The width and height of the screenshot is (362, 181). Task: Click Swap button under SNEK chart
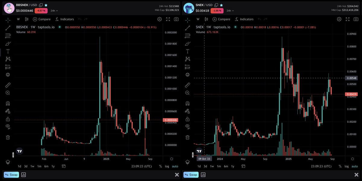click(191, 175)
